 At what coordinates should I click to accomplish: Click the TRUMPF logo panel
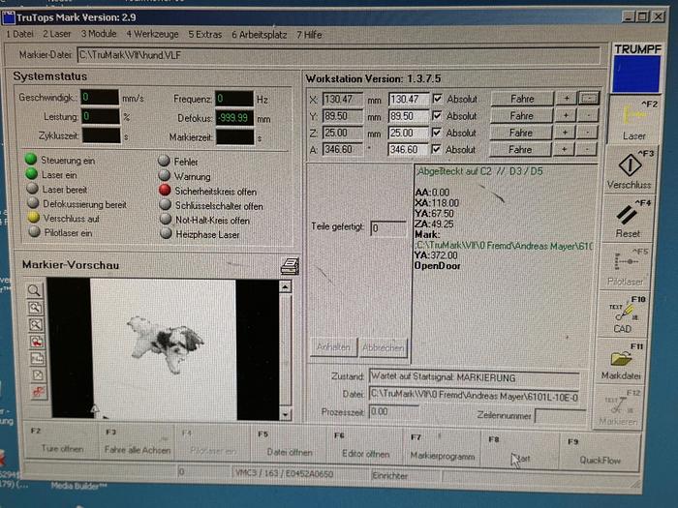pyautogui.click(x=636, y=69)
